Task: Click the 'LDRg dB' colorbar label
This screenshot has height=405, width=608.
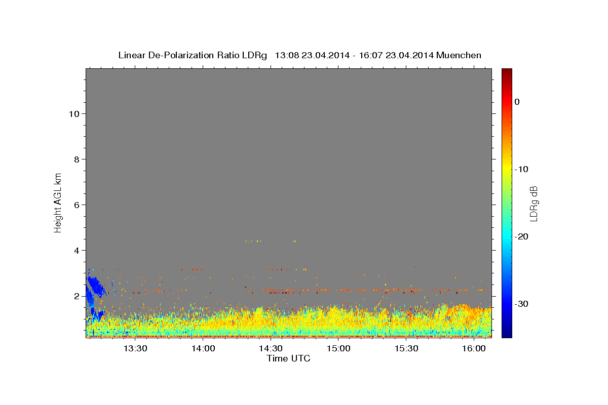Action: [x=533, y=203]
